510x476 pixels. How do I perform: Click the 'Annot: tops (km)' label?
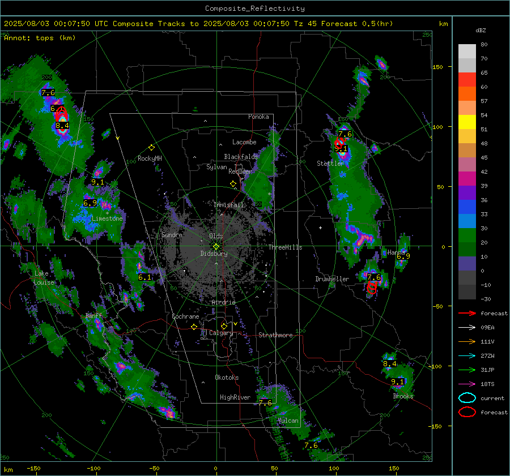click(x=40, y=38)
